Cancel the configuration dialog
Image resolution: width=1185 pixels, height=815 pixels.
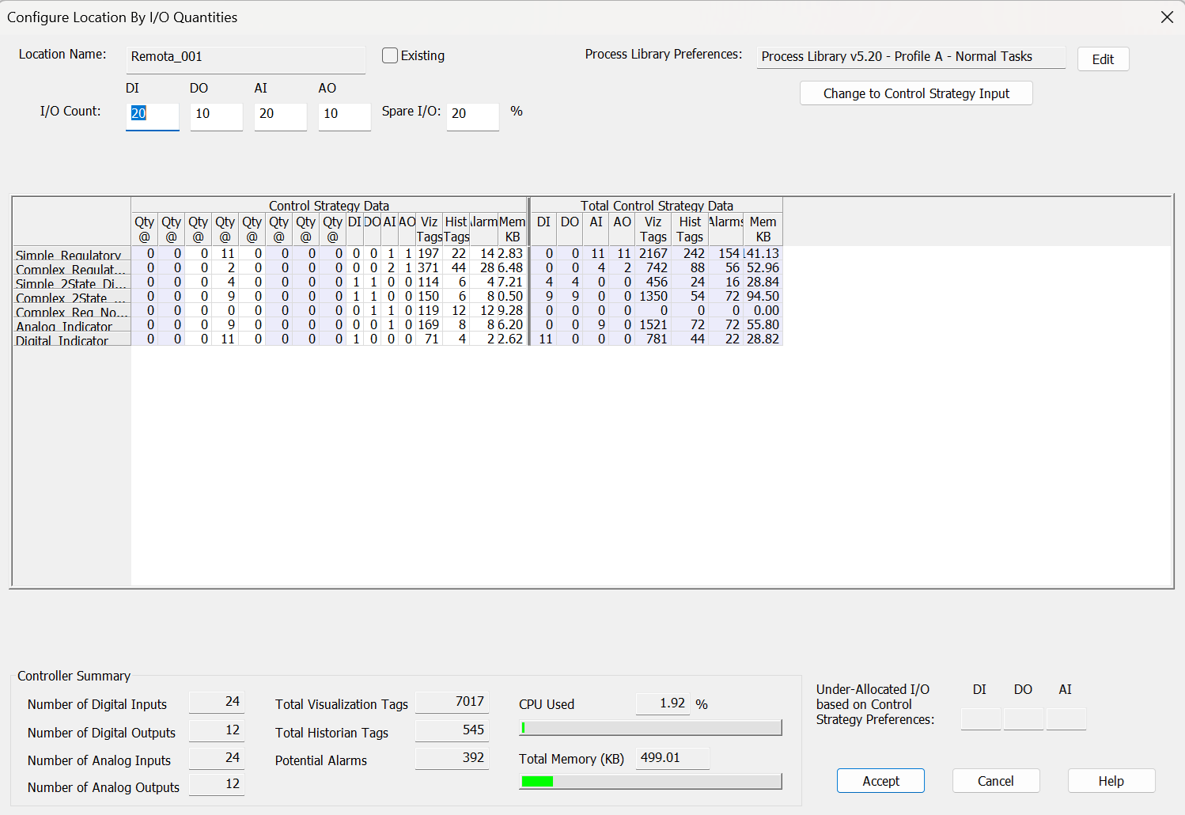pyautogui.click(x=996, y=781)
